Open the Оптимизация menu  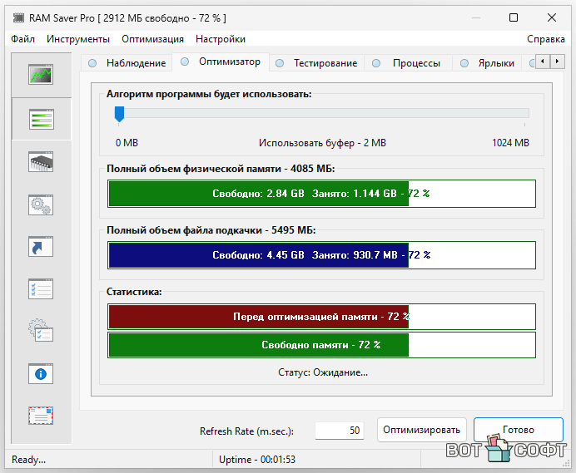tap(152, 39)
